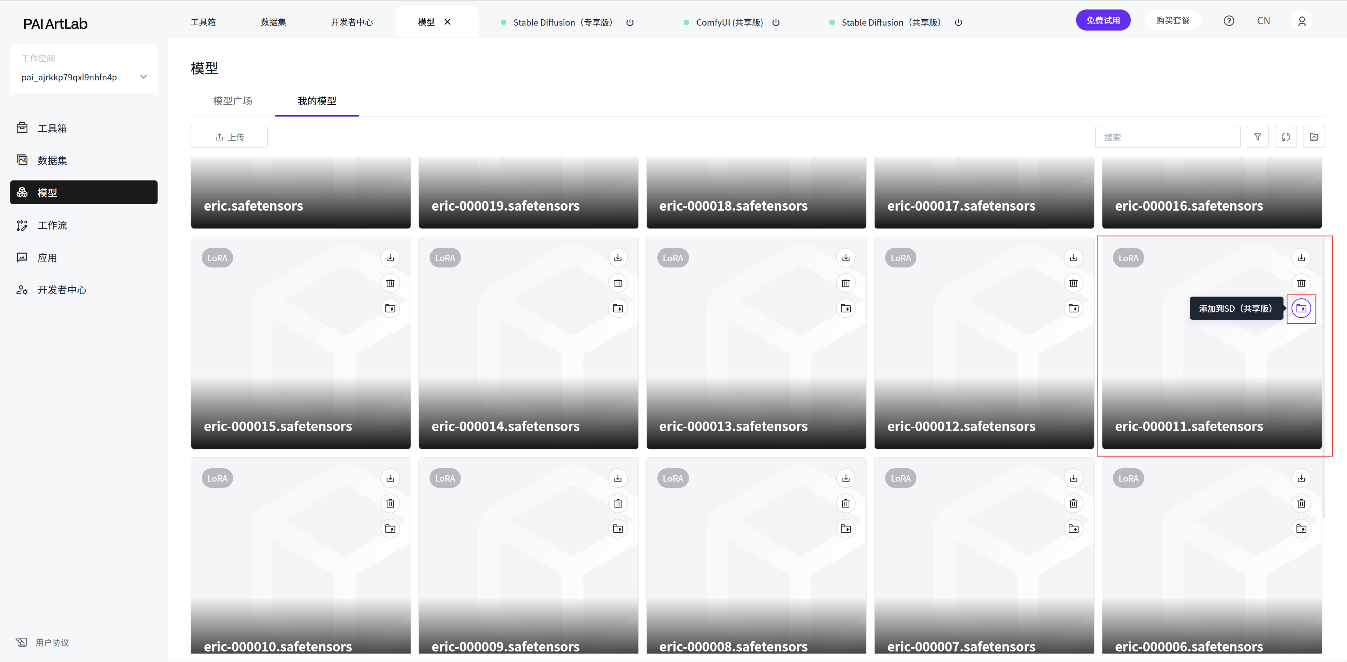This screenshot has height=662, width=1347.
Task: Open the help question mark icon
Action: point(1229,21)
